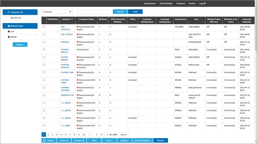The image size is (257, 144).
Task: Open the Policy dropdown menu
Action: 109,140
